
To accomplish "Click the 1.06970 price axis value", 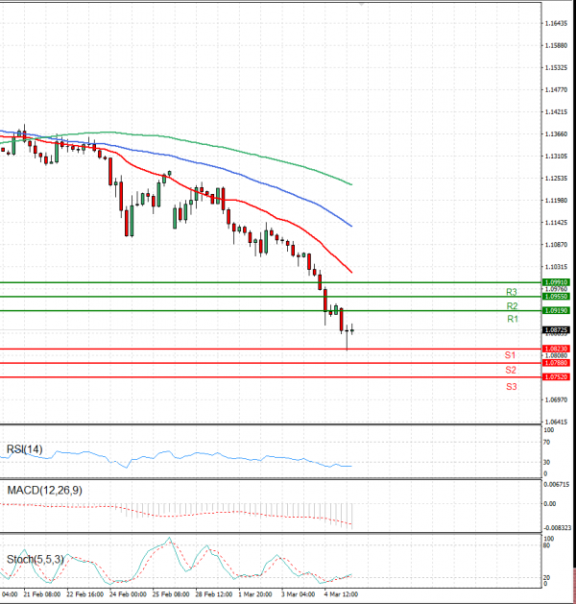I will click(557, 399).
